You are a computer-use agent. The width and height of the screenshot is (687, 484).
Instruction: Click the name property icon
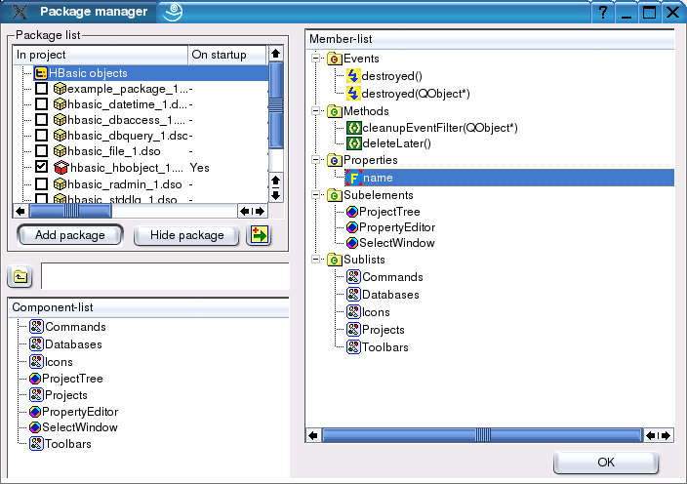coord(353,178)
